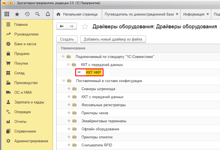Open the 1C main menu dropdown
220x150 pixels.
coord(11,3)
